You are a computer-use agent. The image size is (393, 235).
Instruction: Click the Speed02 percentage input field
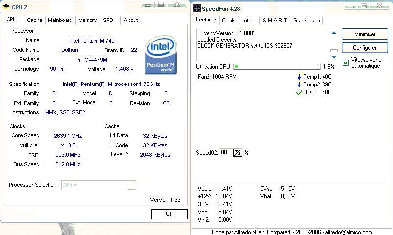tap(226, 152)
